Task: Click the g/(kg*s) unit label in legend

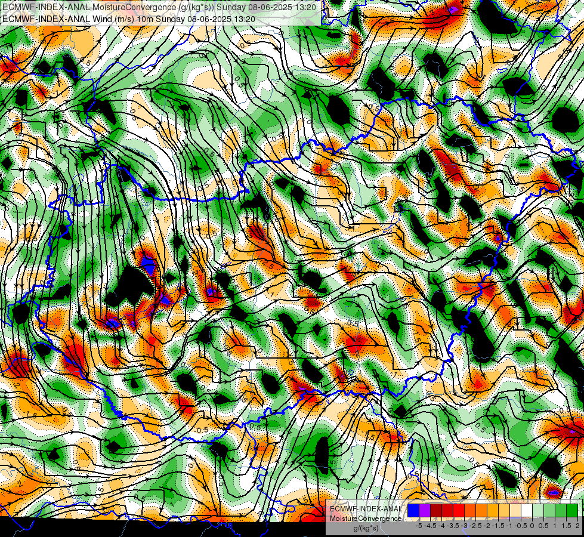Action: [x=366, y=529]
